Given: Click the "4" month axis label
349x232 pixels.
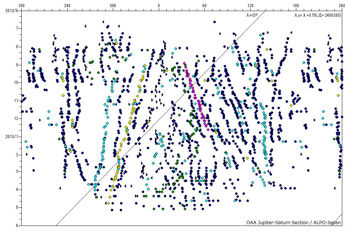Looking at the screenshot, I should 17,190.
